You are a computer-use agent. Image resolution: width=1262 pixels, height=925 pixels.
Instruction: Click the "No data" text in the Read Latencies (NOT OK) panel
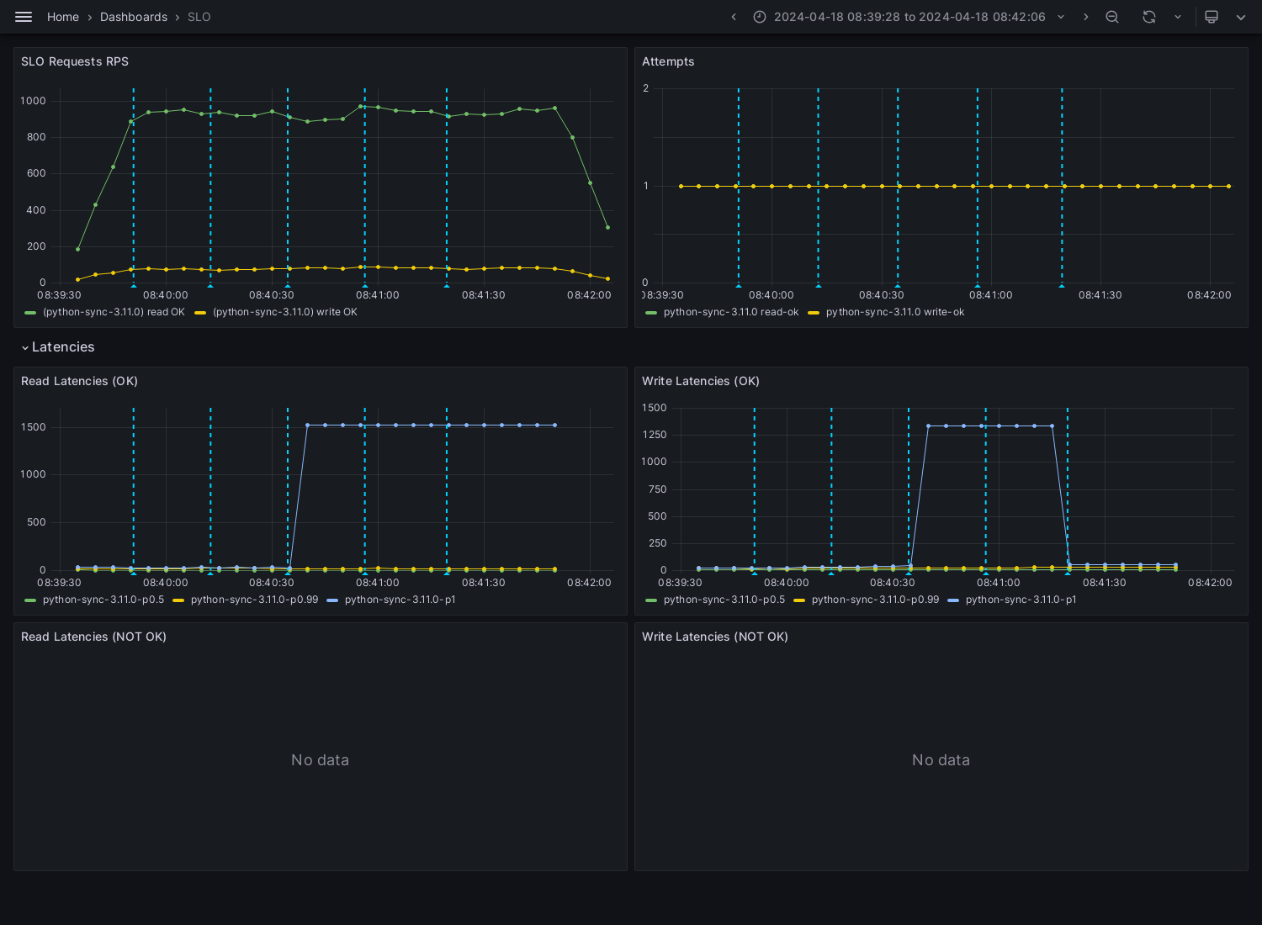click(x=320, y=760)
